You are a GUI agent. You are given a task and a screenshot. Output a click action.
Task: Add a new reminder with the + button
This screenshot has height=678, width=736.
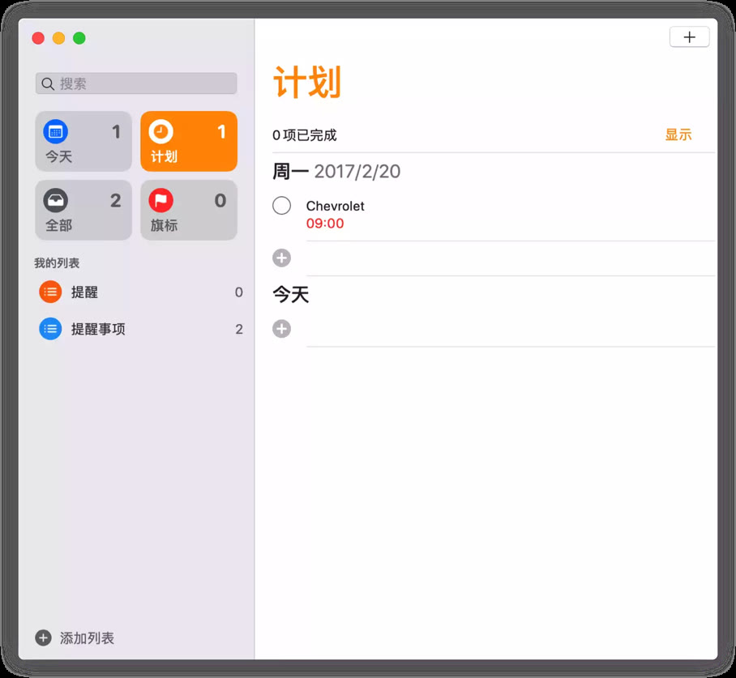(x=688, y=36)
